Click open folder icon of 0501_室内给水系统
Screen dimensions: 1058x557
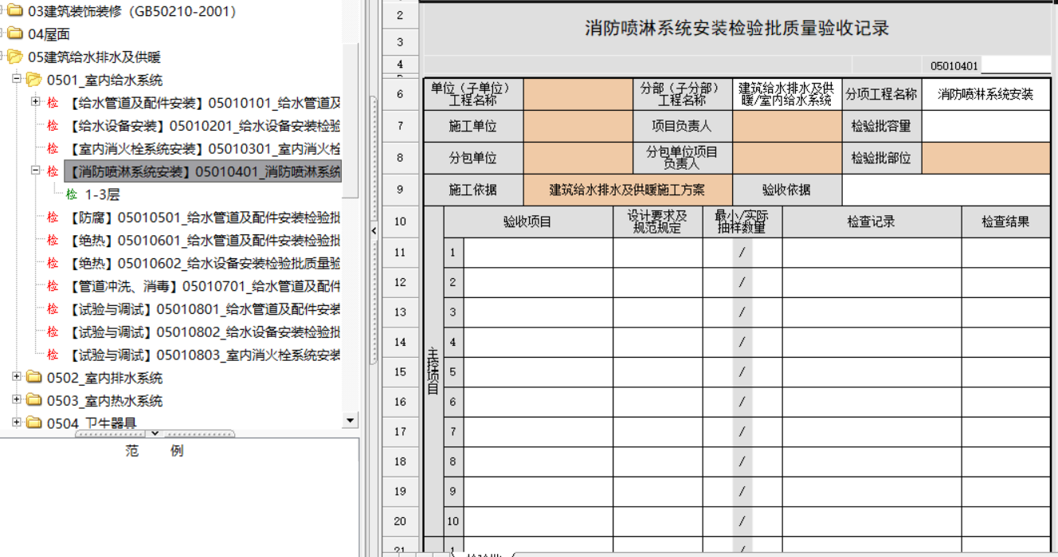33,80
